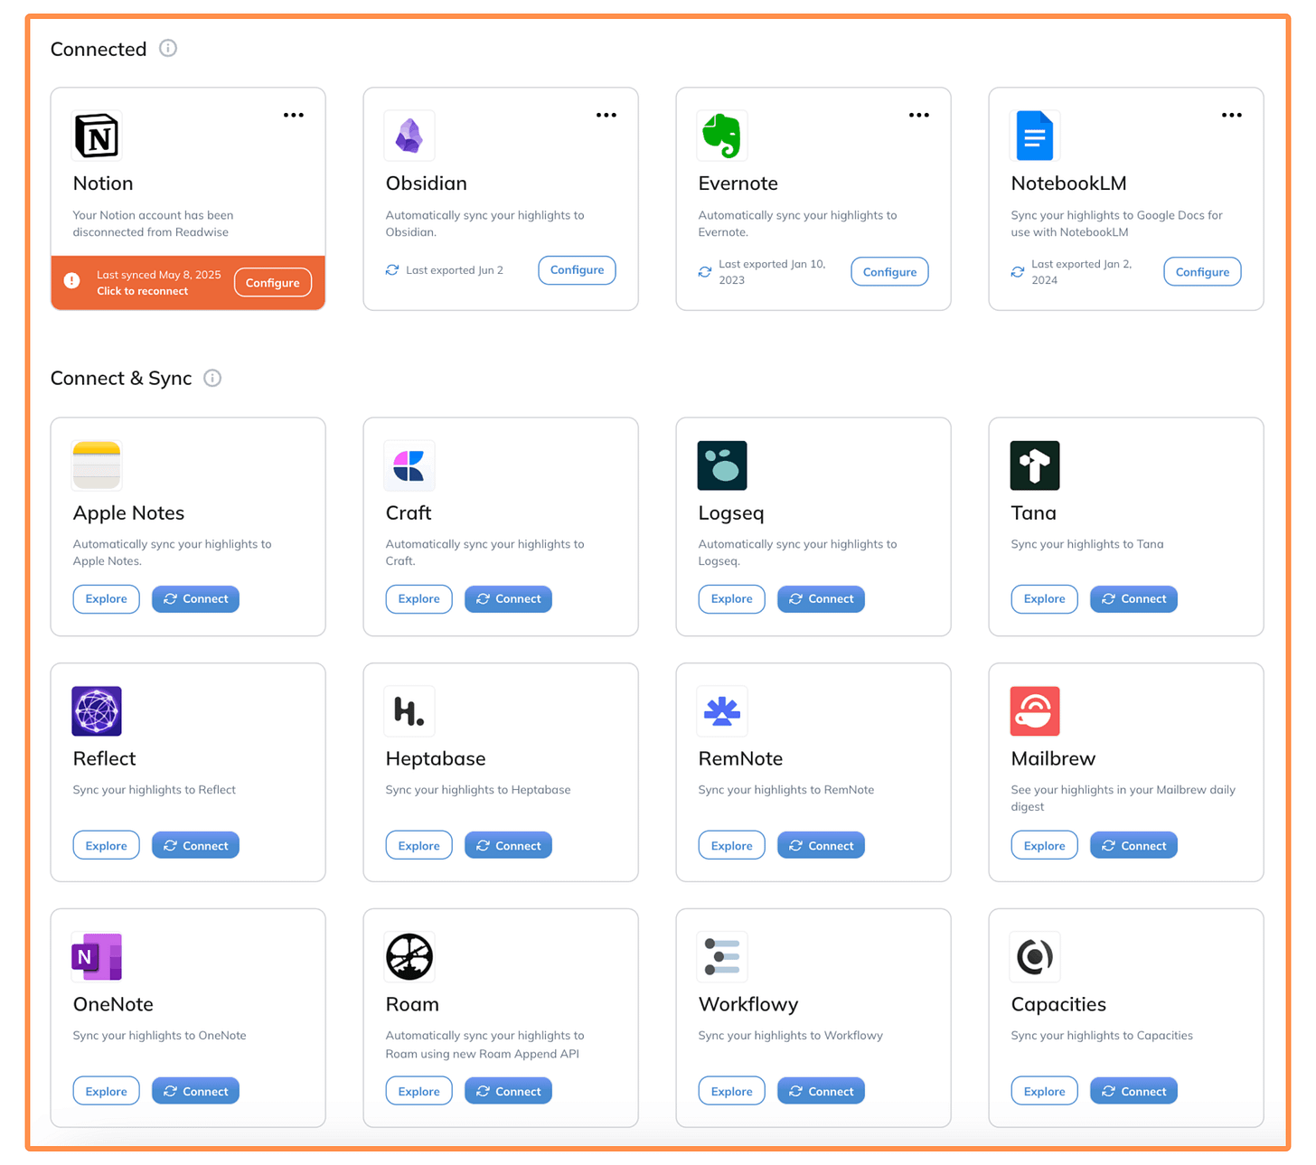The height and width of the screenshot is (1165, 1316).
Task: Connect Roam
Action: coord(508,1091)
